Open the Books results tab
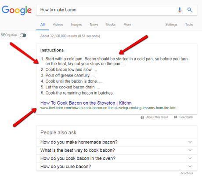This screenshot has width=202, height=179. 111,25
